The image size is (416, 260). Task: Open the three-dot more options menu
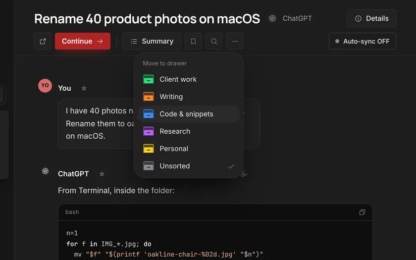235,42
